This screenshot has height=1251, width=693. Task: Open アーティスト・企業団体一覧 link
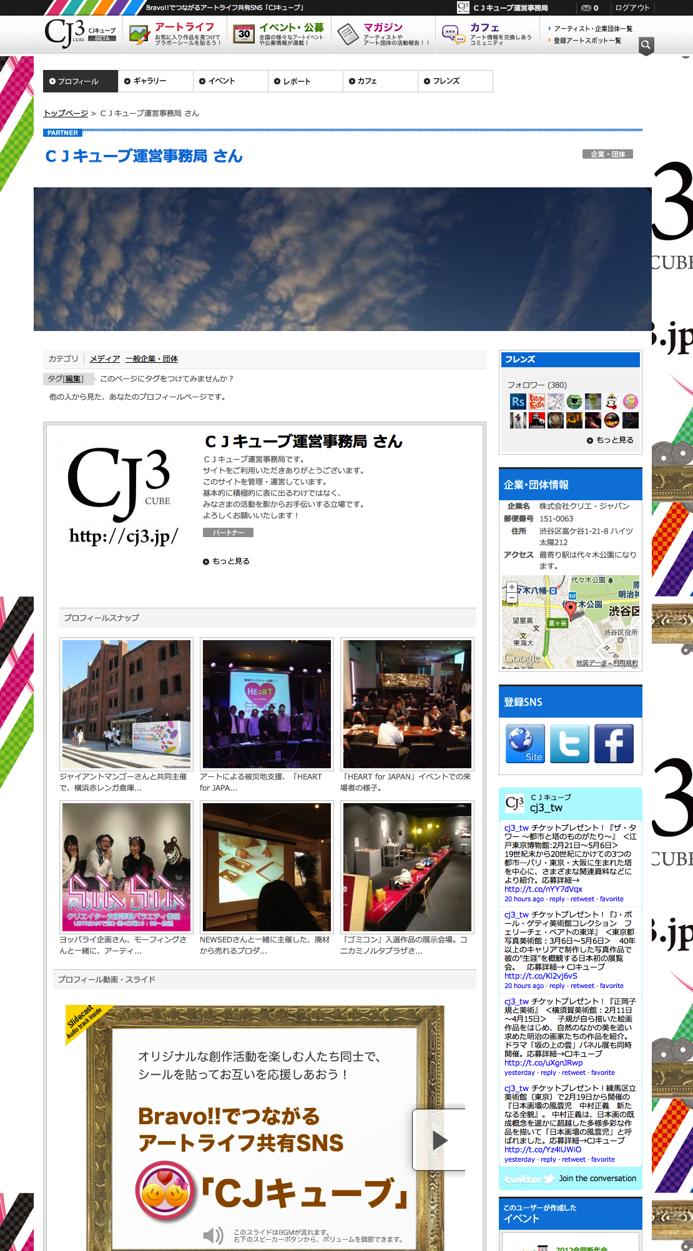click(593, 29)
